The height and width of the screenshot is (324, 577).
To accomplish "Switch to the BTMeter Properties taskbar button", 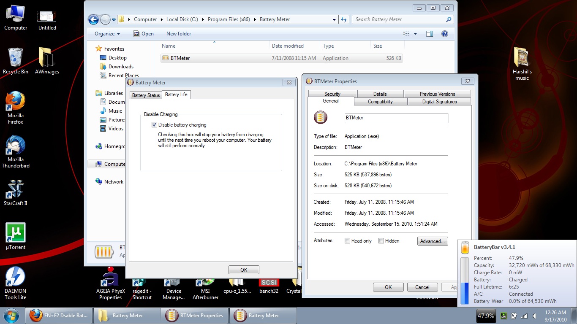I will click(195, 316).
